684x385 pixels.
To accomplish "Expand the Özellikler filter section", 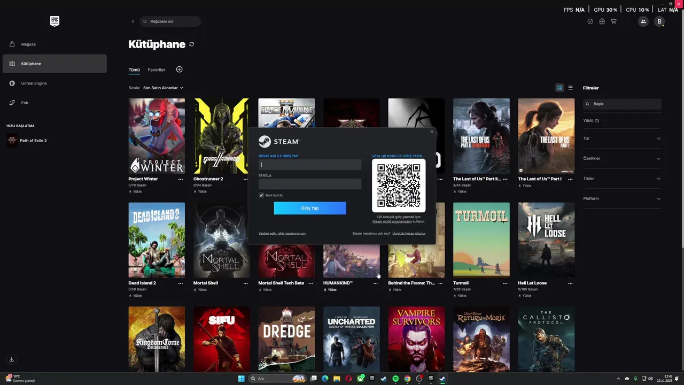I will pos(622,158).
